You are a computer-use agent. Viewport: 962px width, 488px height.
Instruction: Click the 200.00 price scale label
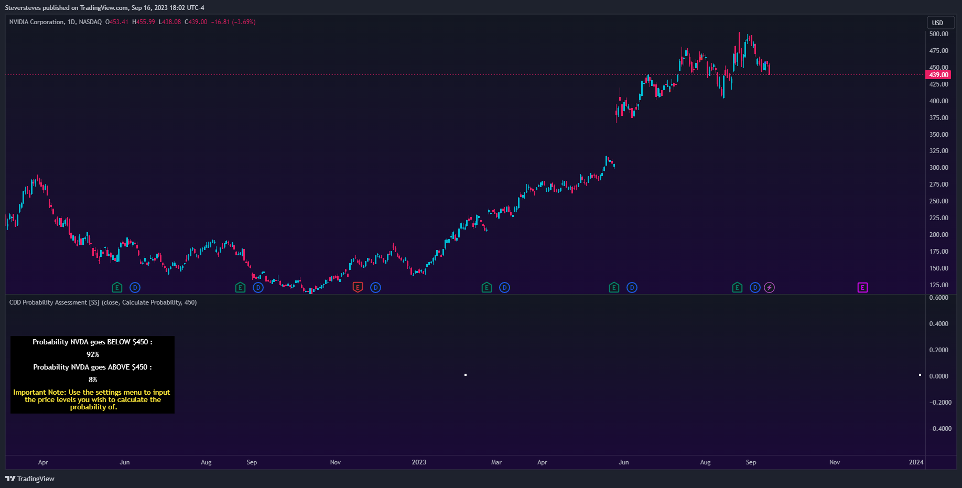[x=938, y=235]
